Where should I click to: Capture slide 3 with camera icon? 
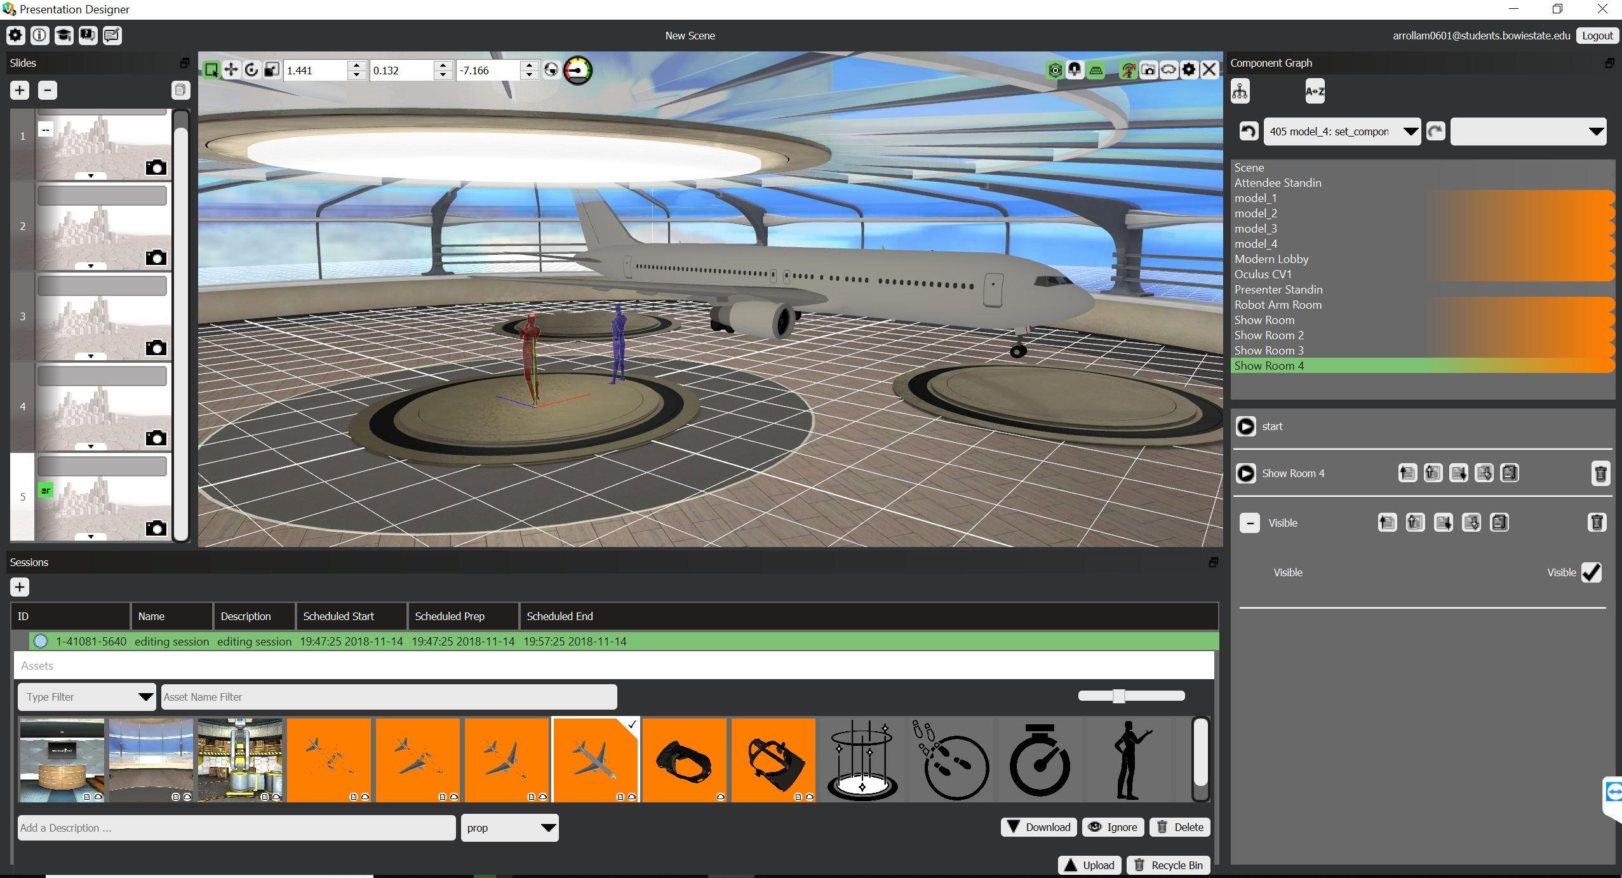(x=156, y=348)
